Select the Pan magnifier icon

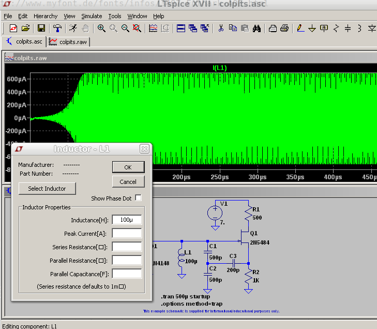113,28
